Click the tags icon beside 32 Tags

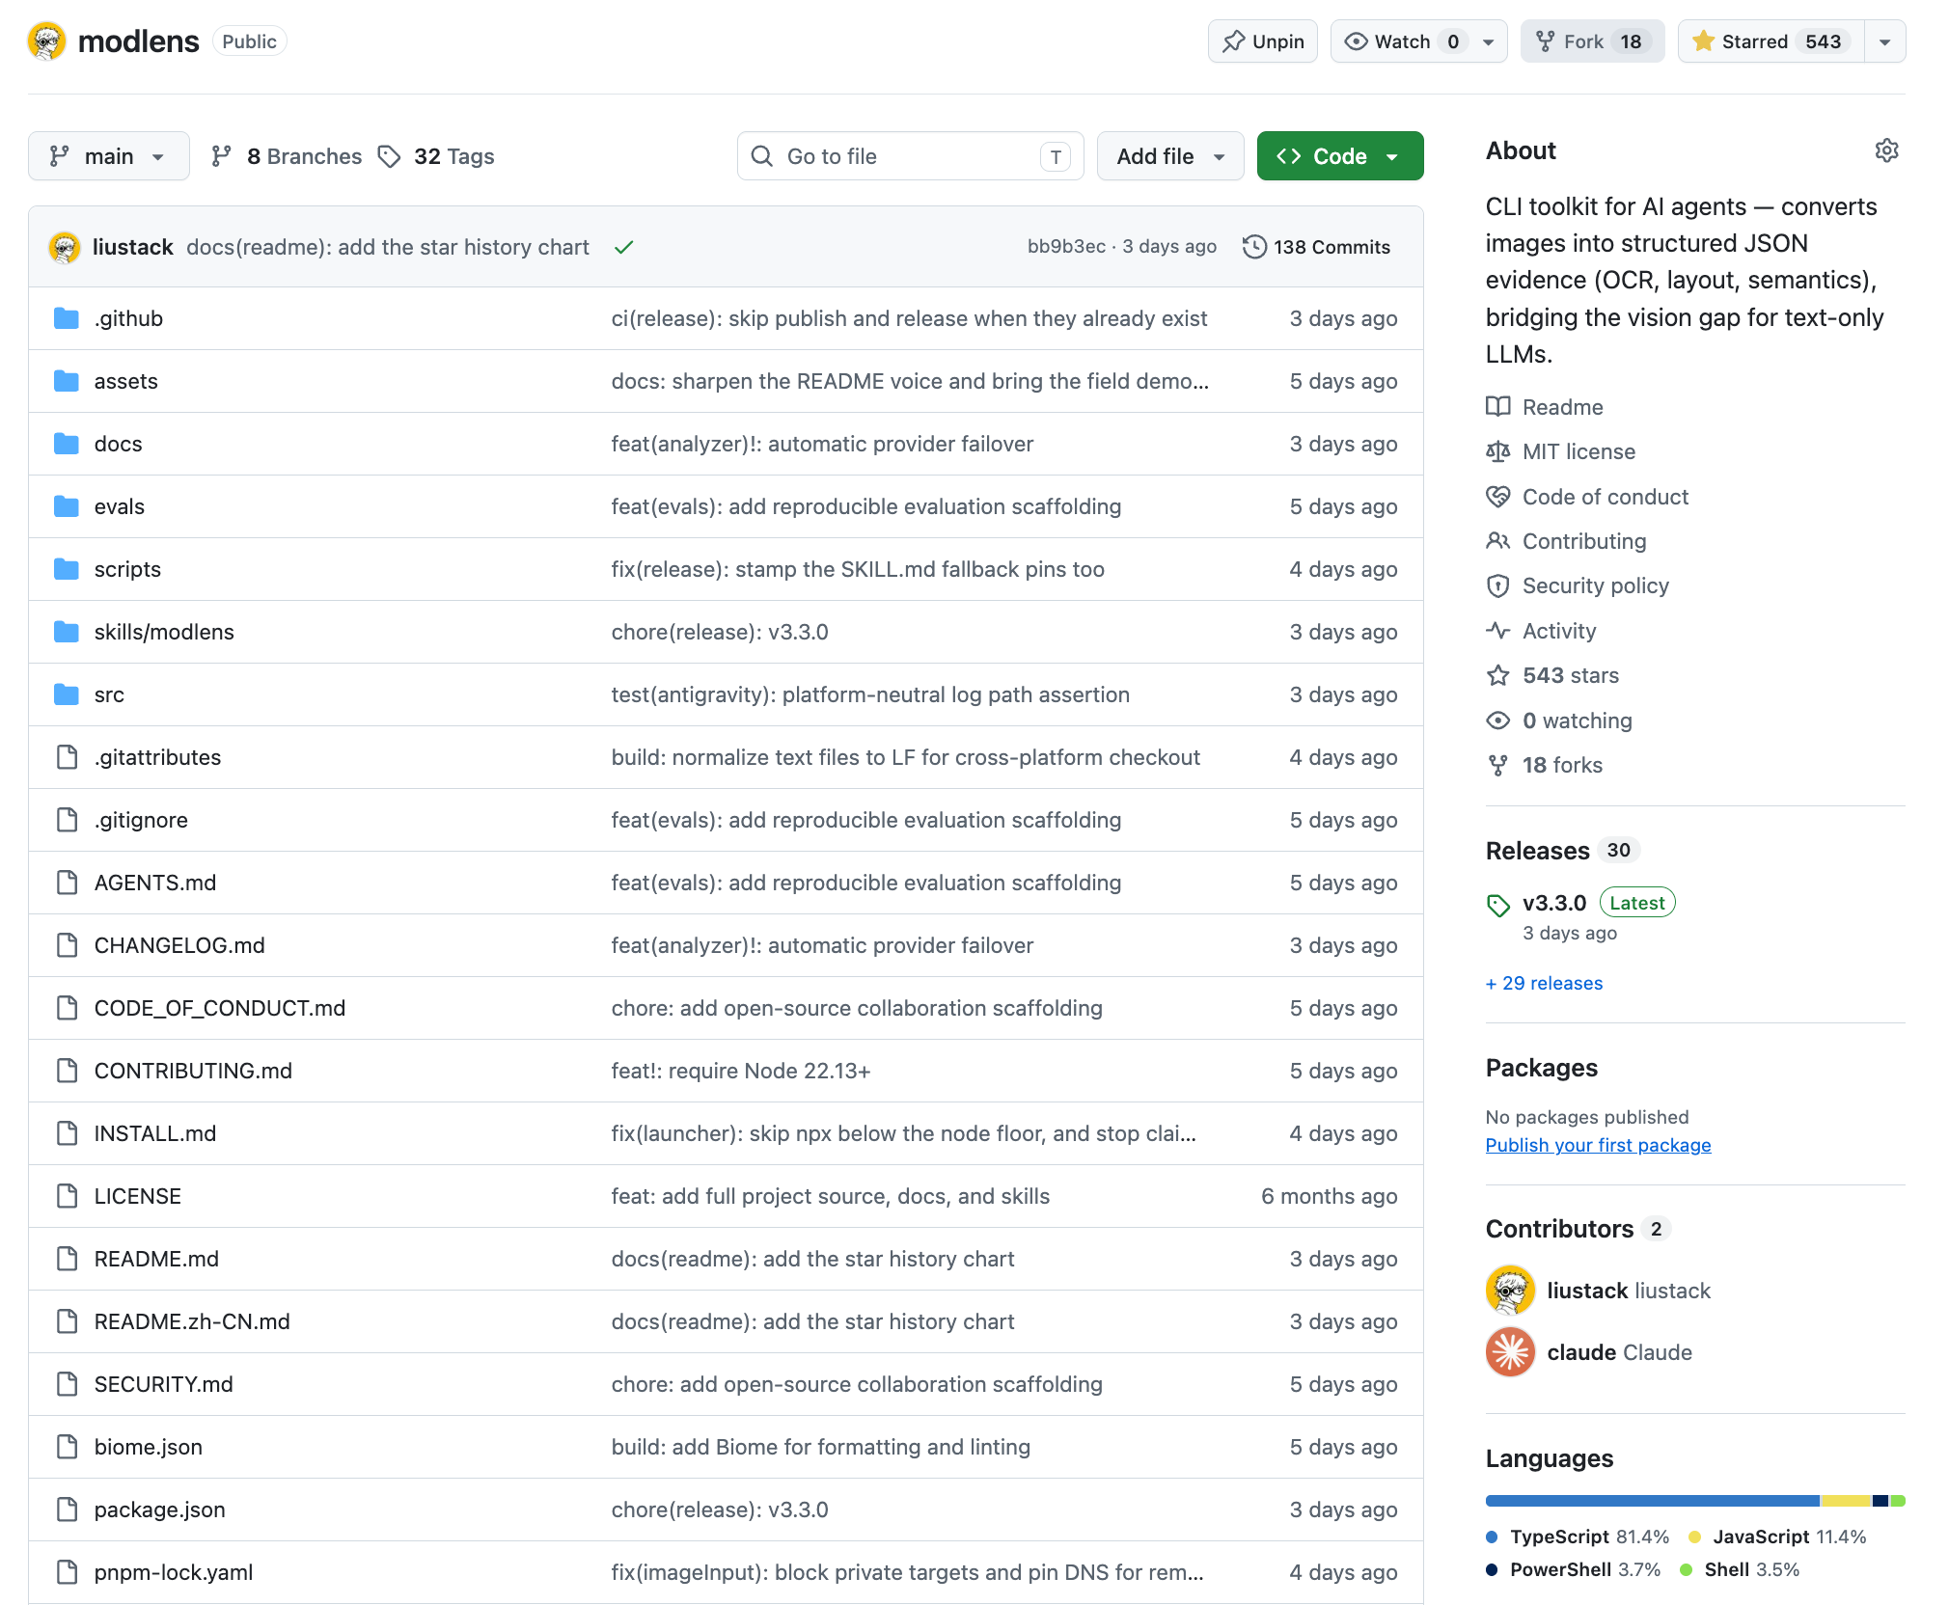[x=389, y=156]
